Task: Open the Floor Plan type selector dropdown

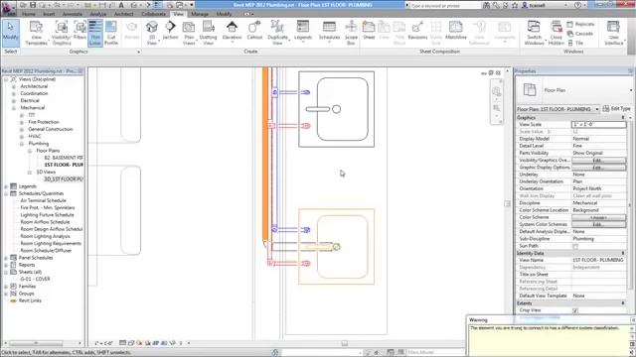Action: click(631, 90)
